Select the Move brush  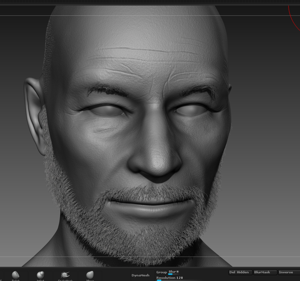90,276
